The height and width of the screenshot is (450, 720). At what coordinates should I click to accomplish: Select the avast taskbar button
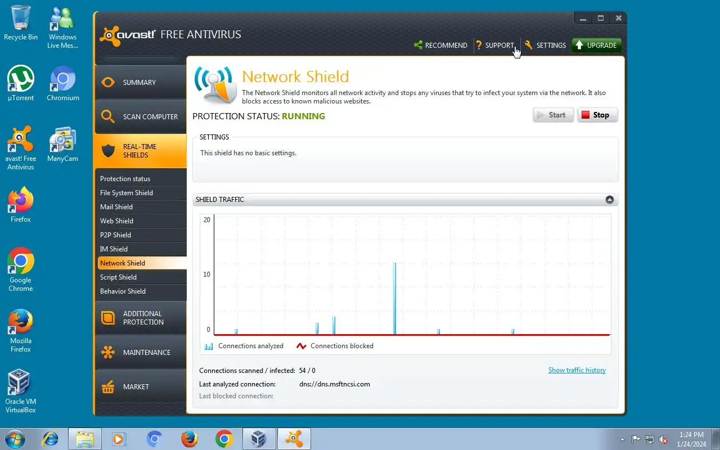(x=294, y=439)
